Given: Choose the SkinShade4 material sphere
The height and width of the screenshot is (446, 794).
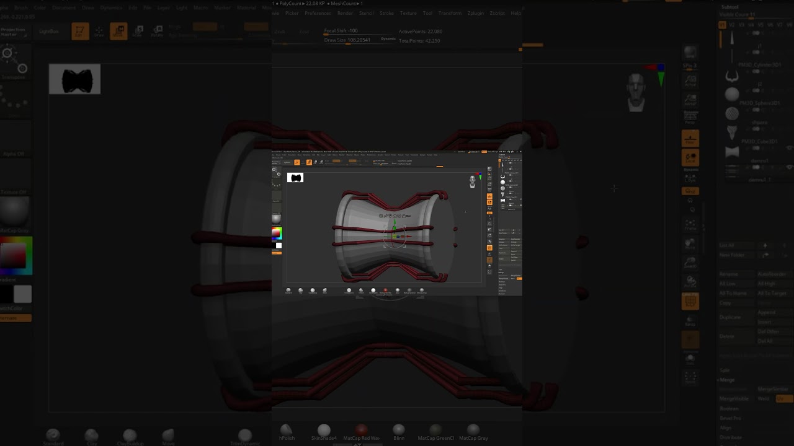Looking at the screenshot, I should pos(324,432).
